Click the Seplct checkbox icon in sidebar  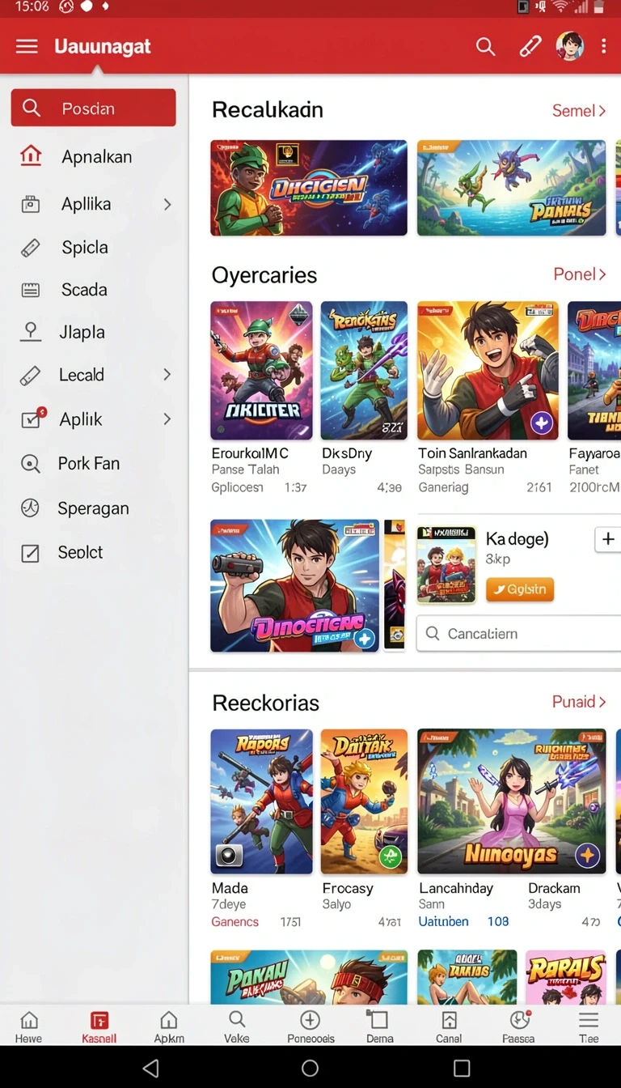(x=31, y=553)
